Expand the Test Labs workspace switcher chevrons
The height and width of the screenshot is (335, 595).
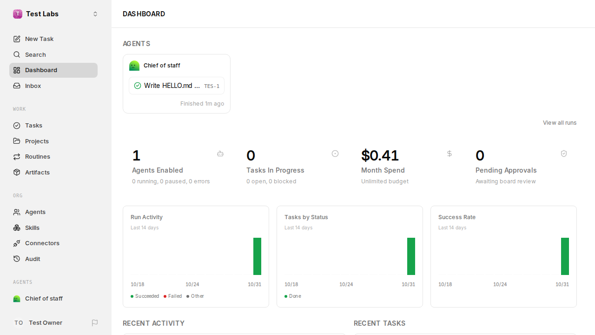coord(95,14)
